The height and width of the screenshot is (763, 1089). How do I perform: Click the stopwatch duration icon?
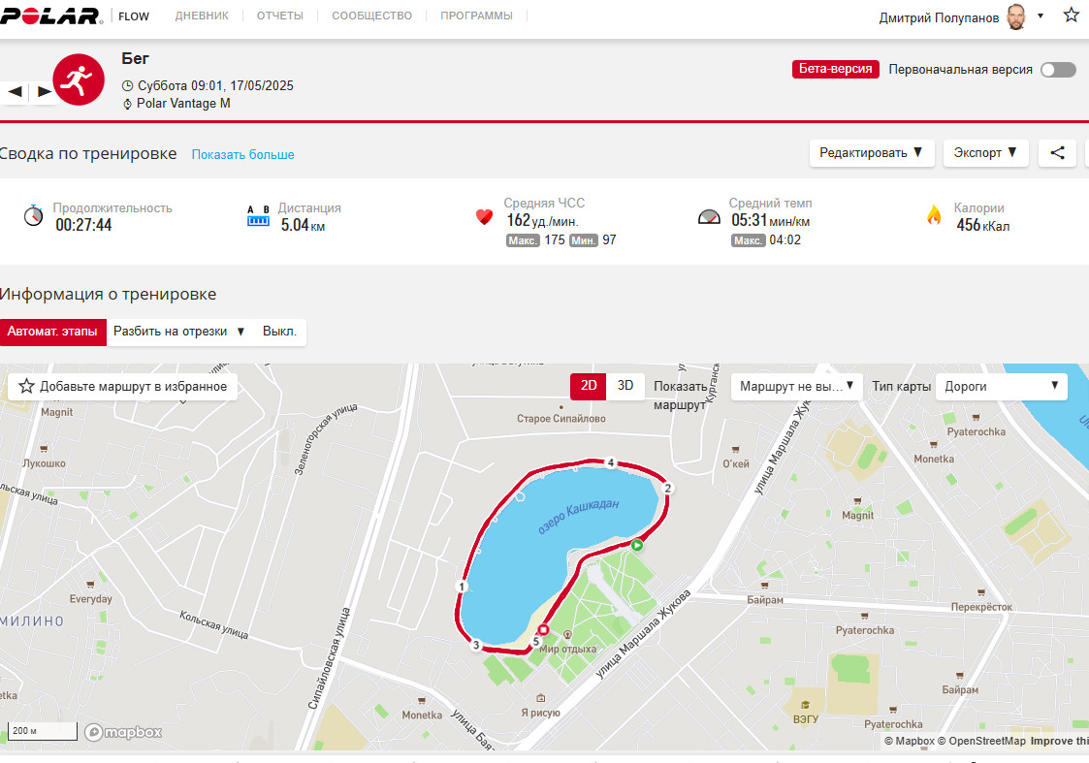(x=33, y=216)
